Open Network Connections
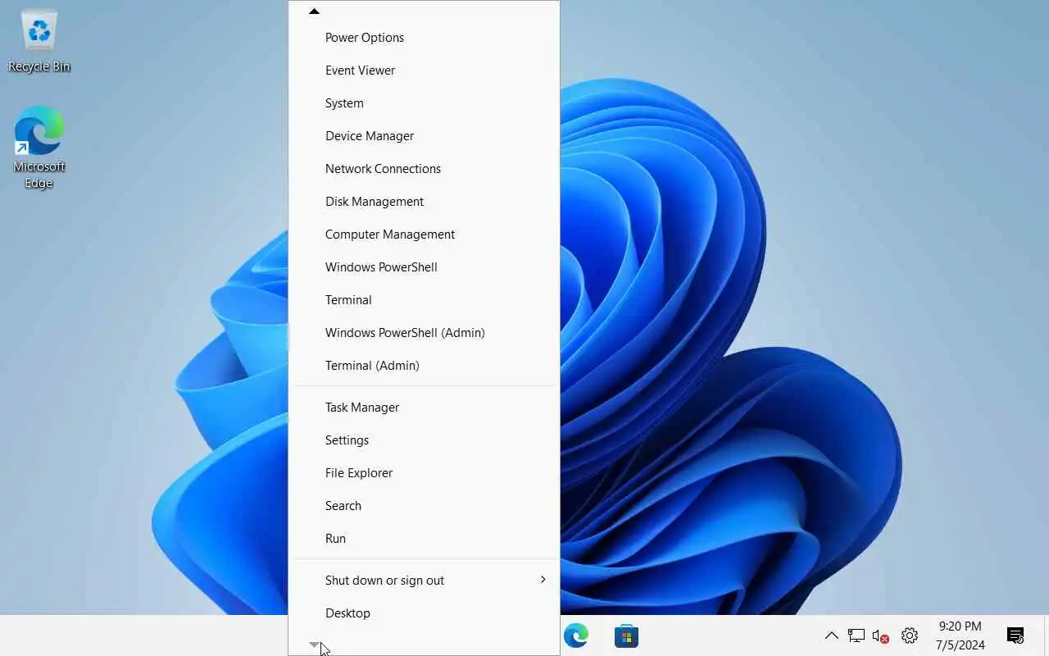1049x656 pixels. (x=425, y=169)
